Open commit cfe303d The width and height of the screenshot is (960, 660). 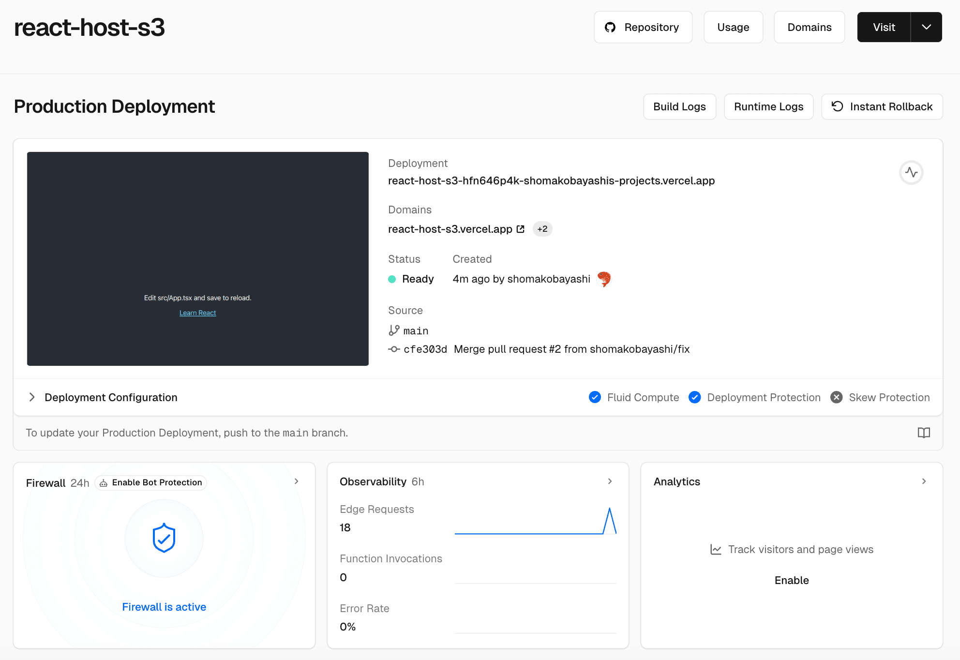[x=425, y=349]
